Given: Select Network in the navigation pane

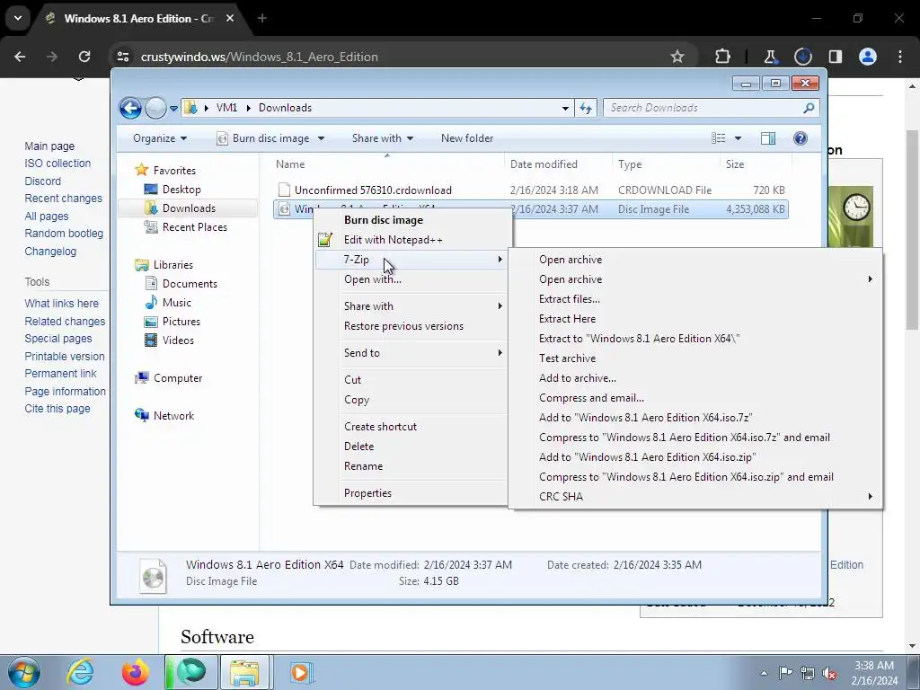Looking at the screenshot, I should point(173,416).
